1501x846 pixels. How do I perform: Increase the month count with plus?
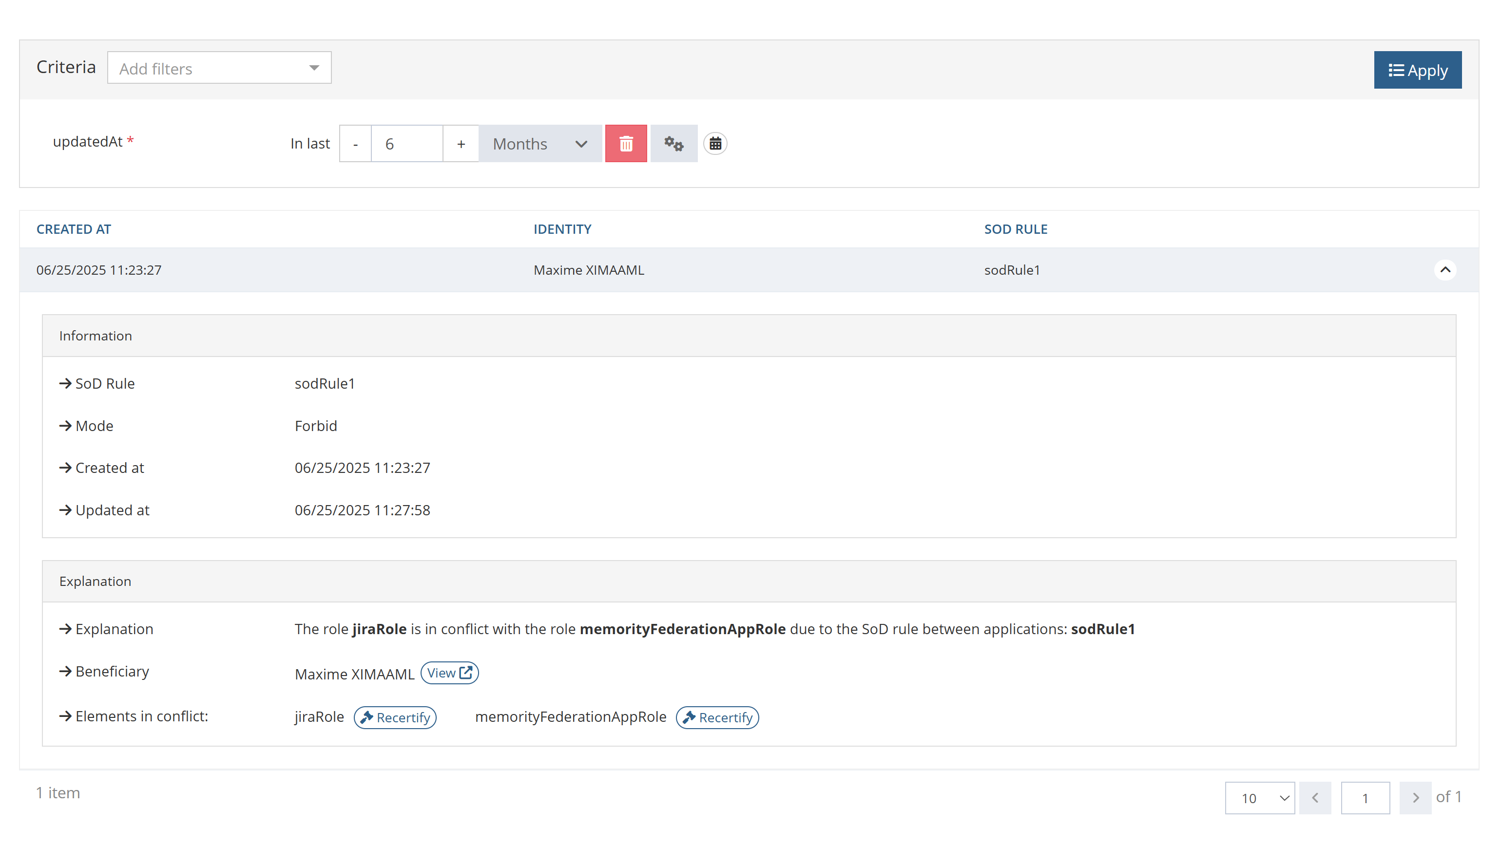pyautogui.click(x=461, y=143)
